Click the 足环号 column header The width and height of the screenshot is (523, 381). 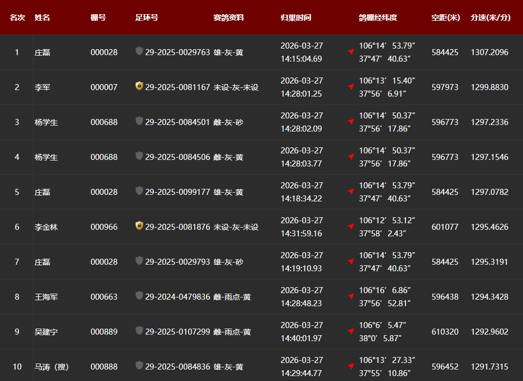pos(146,17)
